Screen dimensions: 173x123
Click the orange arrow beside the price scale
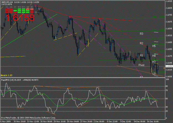coord(164,68)
